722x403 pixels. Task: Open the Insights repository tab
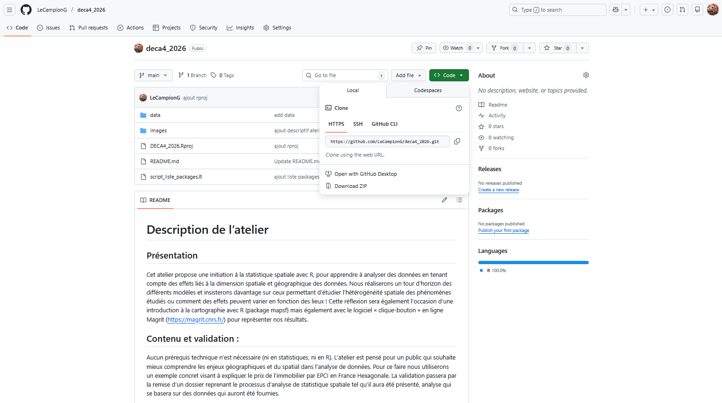[240, 28]
